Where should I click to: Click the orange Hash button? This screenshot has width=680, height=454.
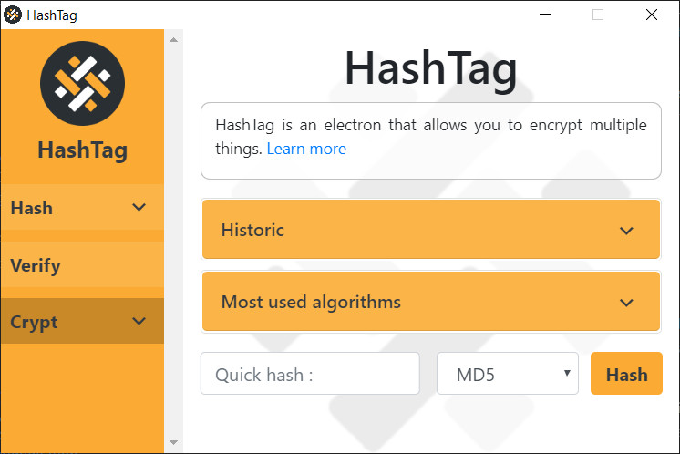point(626,374)
